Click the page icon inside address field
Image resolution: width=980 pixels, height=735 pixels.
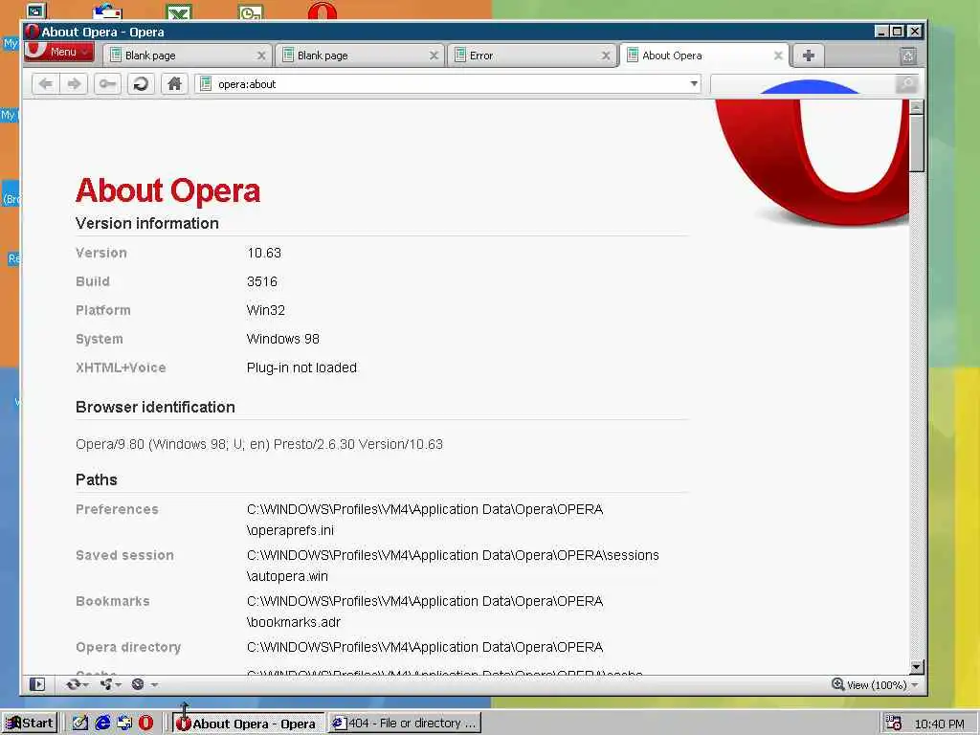(x=206, y=84)
